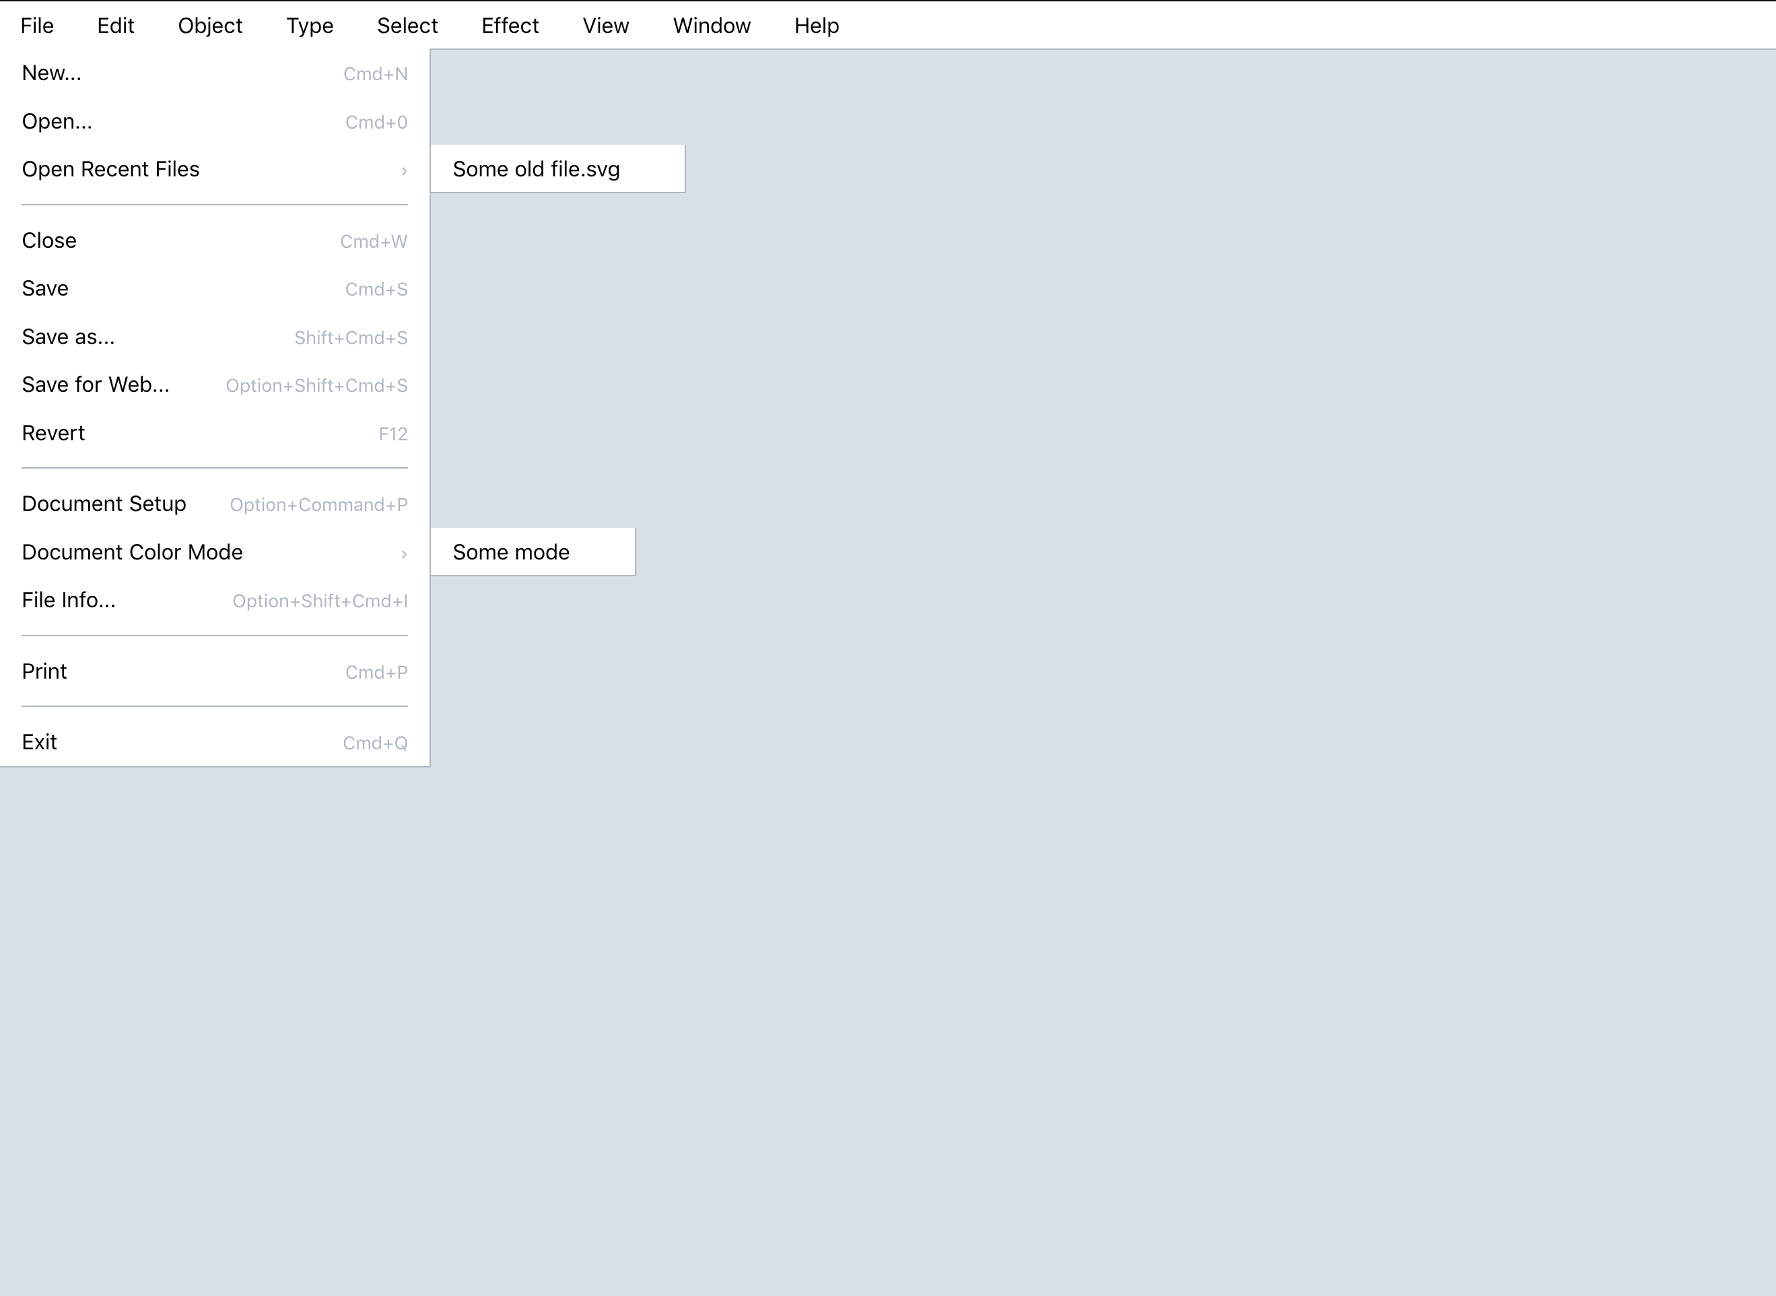Screen dimensions: 1776x1296
Task: Open Document Setup
Action: pyautogui.click(x=104, y=504)
